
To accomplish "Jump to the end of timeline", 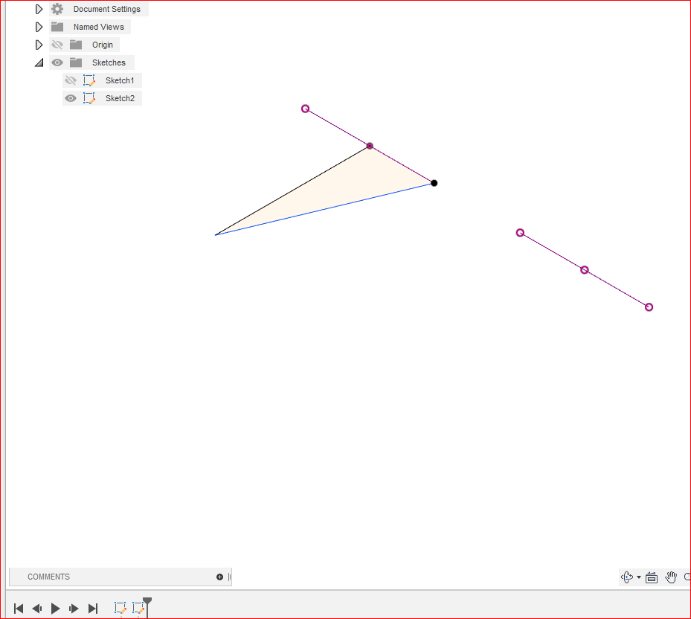I will pos(93,609).
